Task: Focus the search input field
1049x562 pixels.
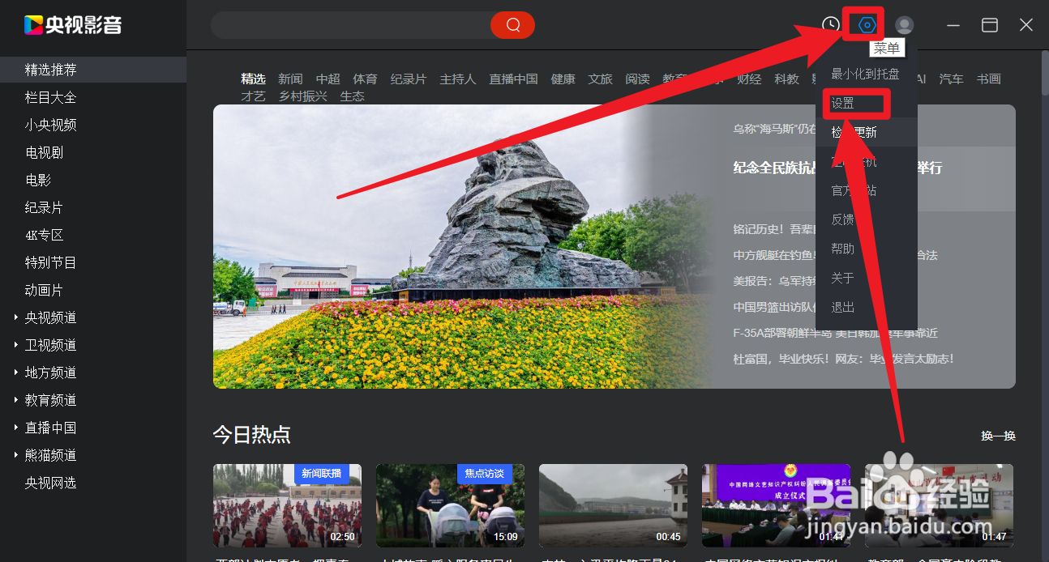Action: pyautogui.click(x=350, y=25)
